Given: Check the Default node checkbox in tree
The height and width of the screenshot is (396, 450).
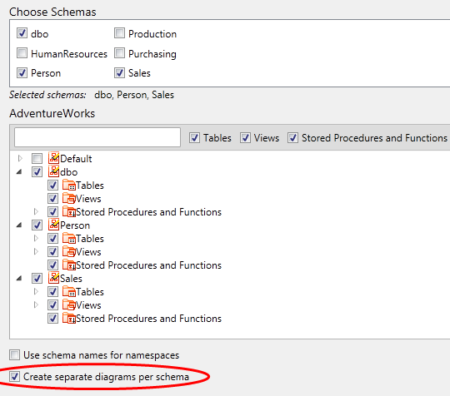Looking at the screenshot, I should (37, 158).
